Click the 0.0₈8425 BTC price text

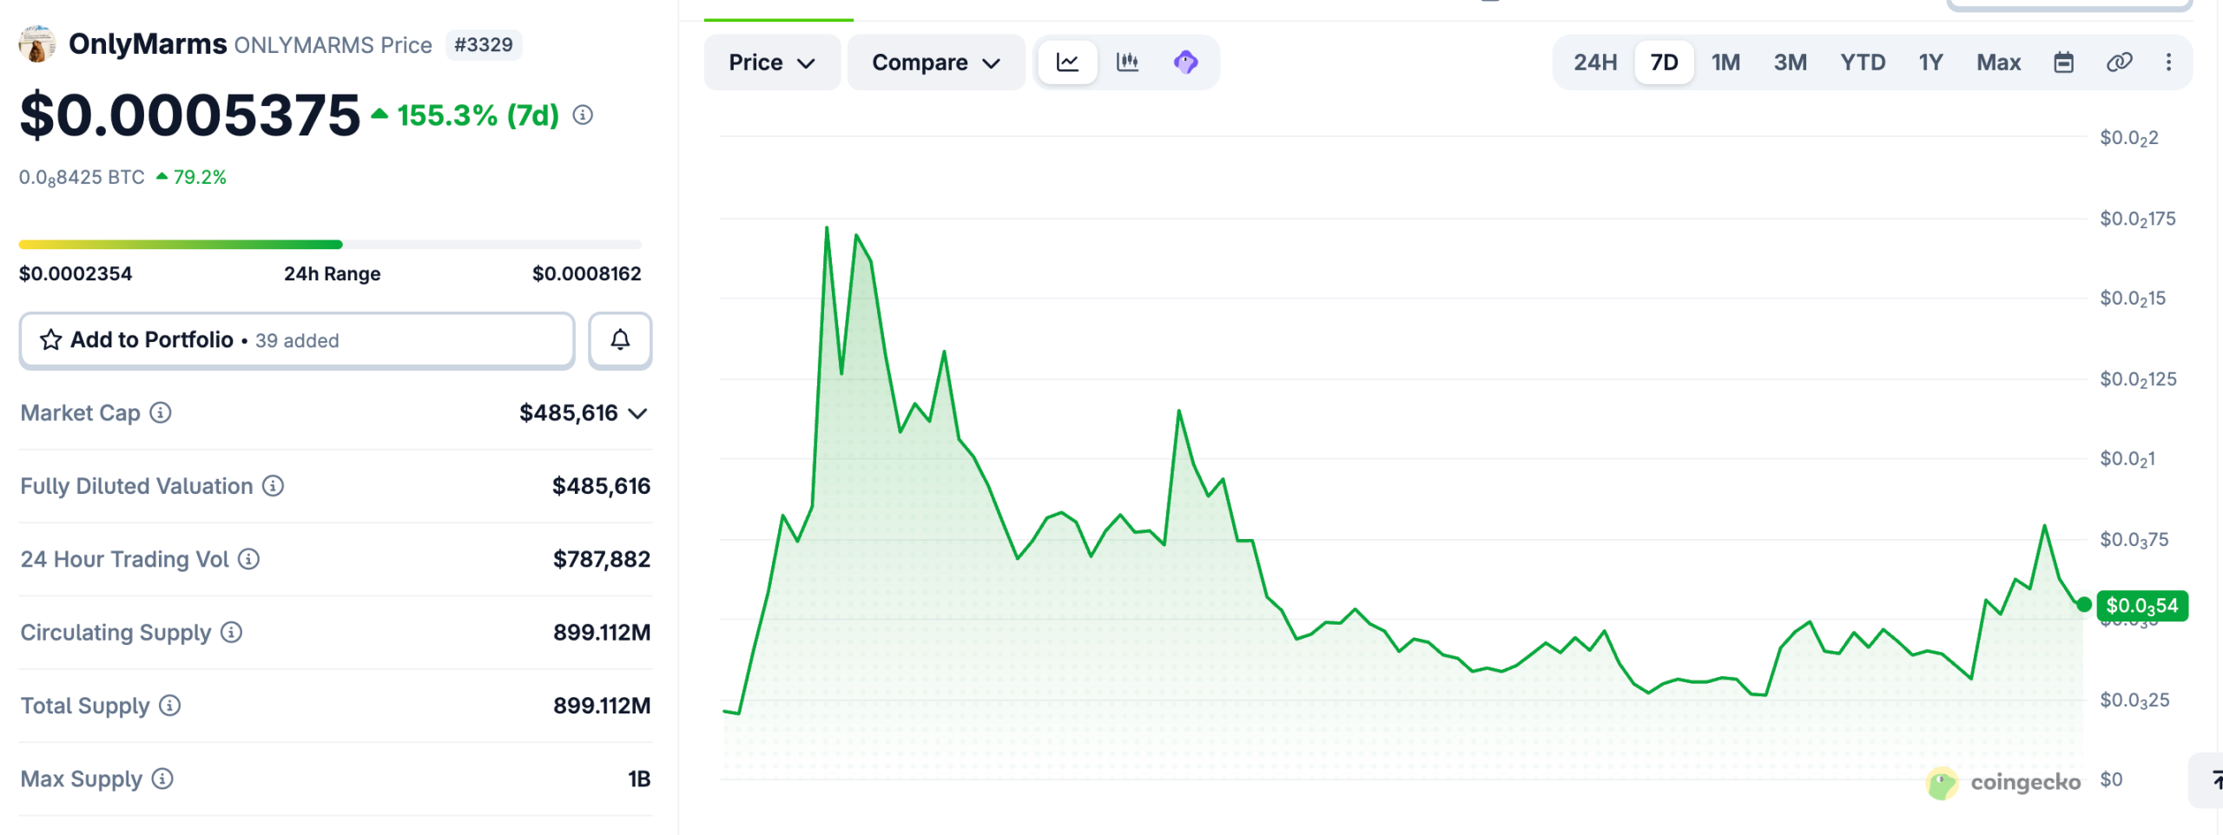[x=82, y=178]
